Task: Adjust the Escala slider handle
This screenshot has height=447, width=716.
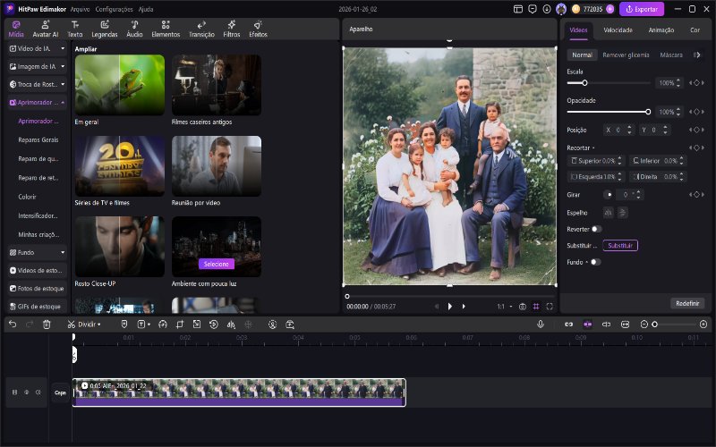Action: (584, 82)
